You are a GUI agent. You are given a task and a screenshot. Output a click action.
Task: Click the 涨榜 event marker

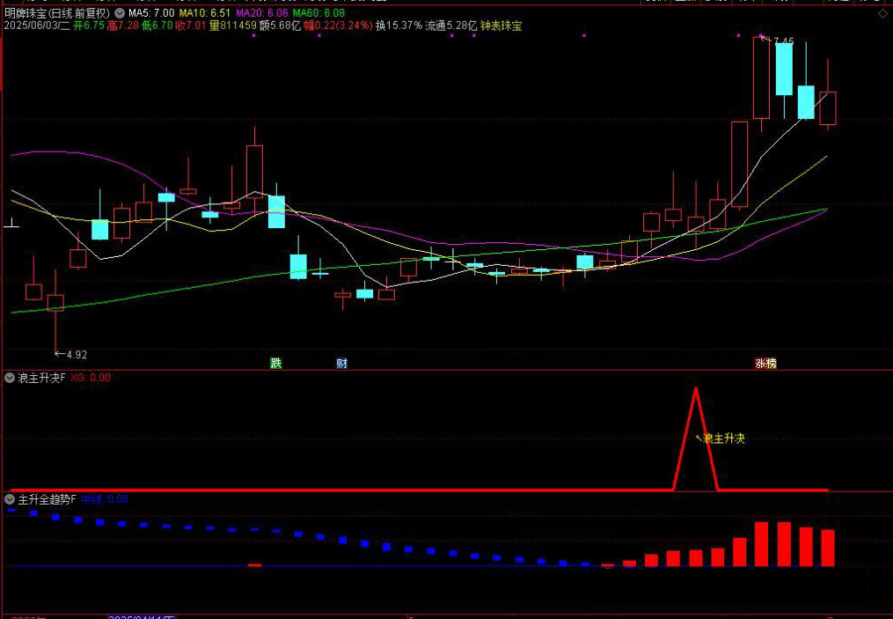tap(765, 363)
